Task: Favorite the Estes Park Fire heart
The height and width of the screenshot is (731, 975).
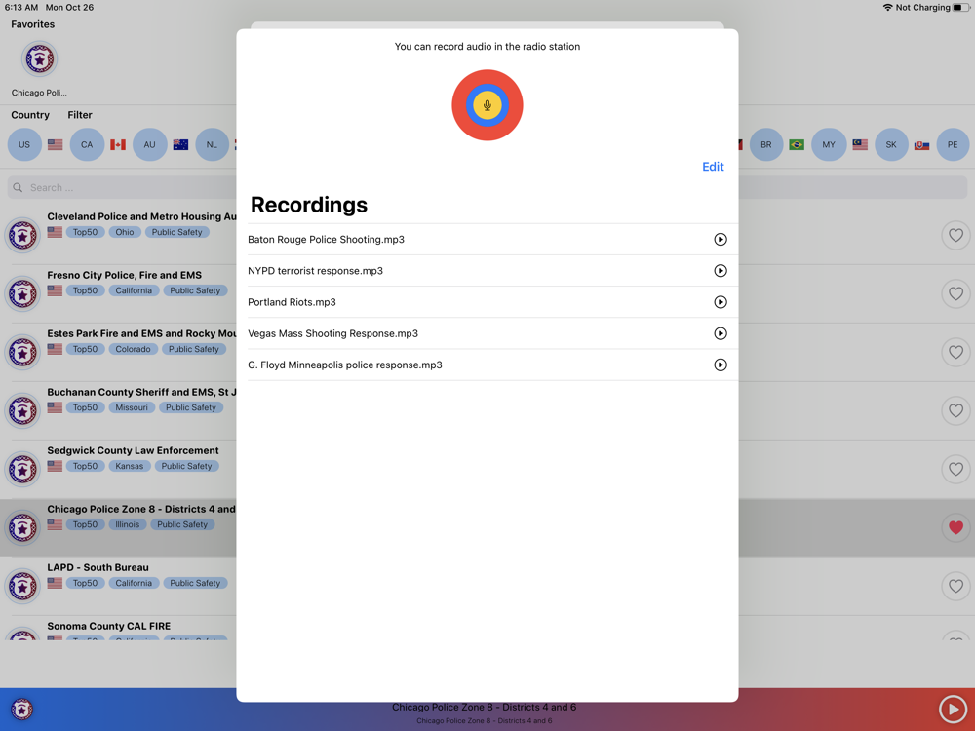Action: 955,352
